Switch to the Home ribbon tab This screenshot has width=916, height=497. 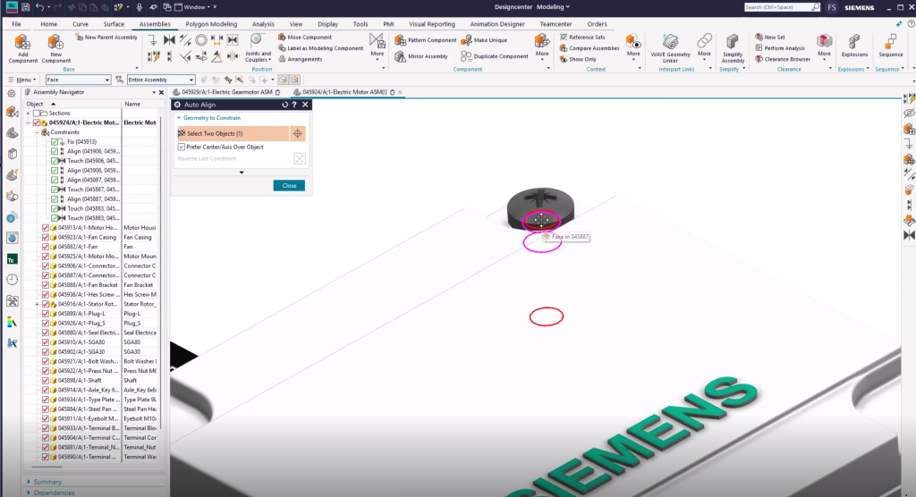point(48,24)
